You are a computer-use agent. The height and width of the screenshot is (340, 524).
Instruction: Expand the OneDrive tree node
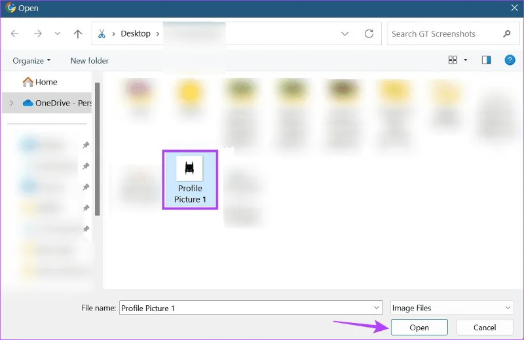tap(12, 103)
